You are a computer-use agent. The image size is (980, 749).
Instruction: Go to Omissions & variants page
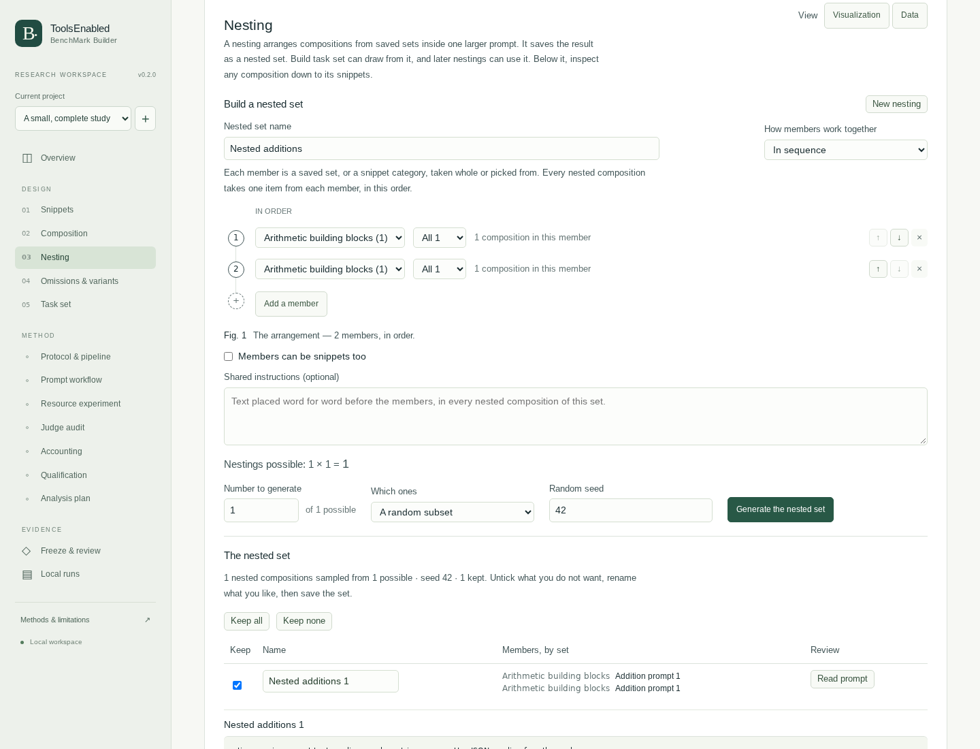tap(85, 281)
